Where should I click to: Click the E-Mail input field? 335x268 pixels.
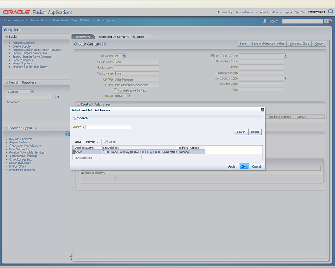click(137, 85)
